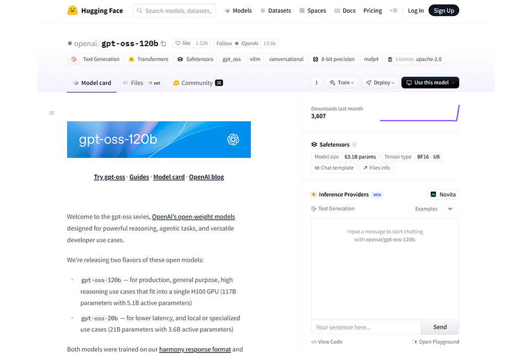This screenshot has height=354, width=532.
Task: Open the Examples dropdown
Action: (434, 209)
